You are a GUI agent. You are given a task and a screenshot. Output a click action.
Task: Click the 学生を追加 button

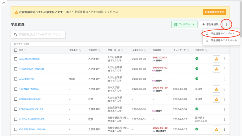pos(210,25)
